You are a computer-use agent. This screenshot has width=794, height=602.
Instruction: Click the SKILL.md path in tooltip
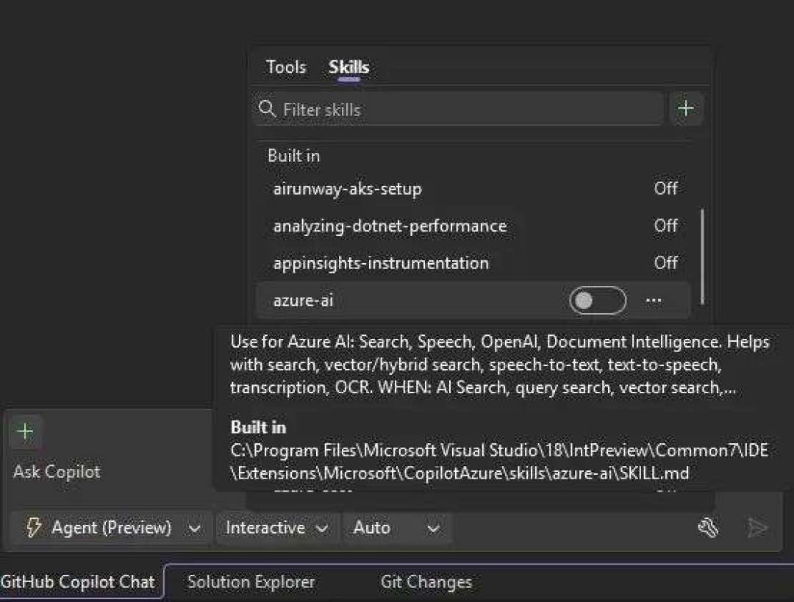[x=499, y=462]
